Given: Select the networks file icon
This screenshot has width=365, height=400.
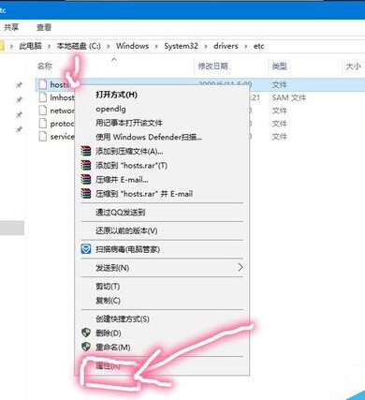Looking at the screenshot, I should [x=43, y=111].
